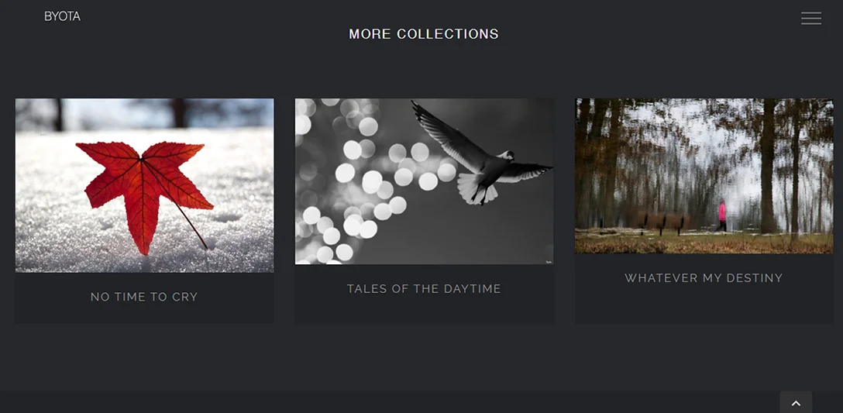Click the pink-jacketed walker in forest photo
Viewport: 843px width, 413px height.
click(x=721, y=216)
